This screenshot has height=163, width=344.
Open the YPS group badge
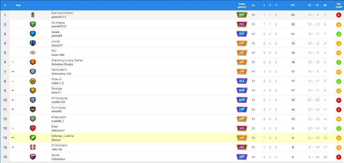point(241,128)
